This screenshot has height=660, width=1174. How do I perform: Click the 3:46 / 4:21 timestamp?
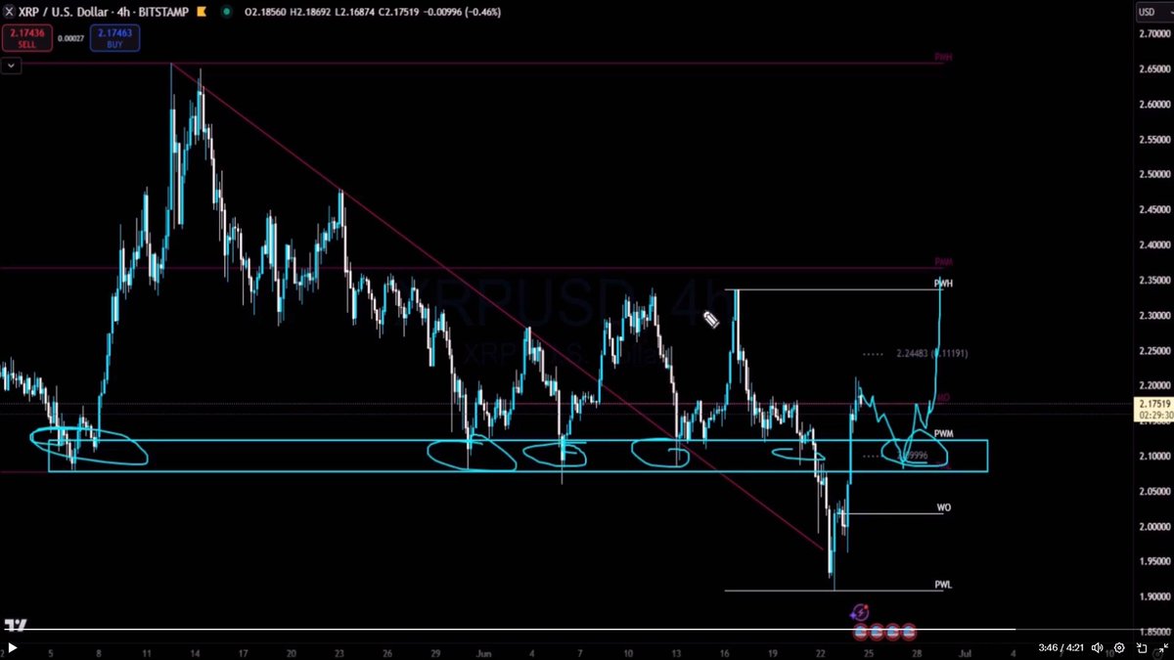tap(1060, 647)
